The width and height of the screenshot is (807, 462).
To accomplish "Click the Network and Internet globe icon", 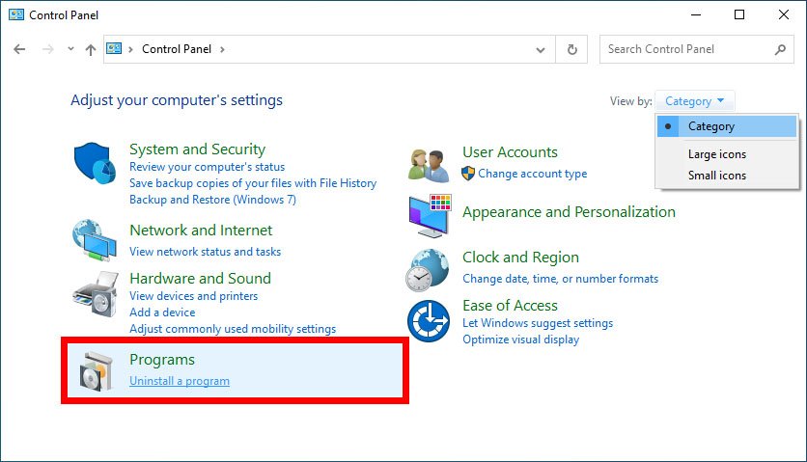I will [x=95, y=240].
